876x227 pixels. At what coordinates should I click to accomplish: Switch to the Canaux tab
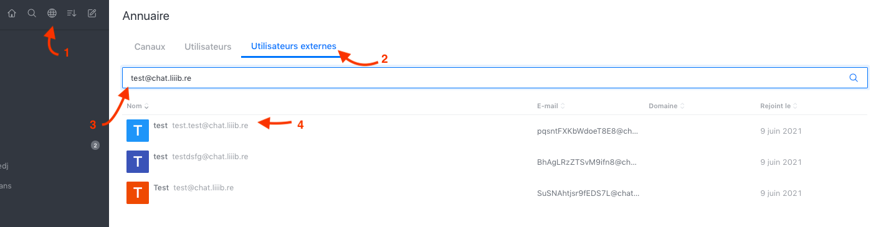[150, 47]
